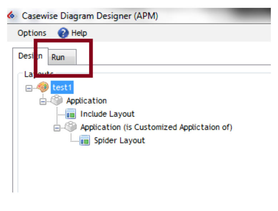This screenshot has height=211, width=278.
Task: Click the blue Help question mark icon
Action: pyautogui.click(x=63, y=33)
